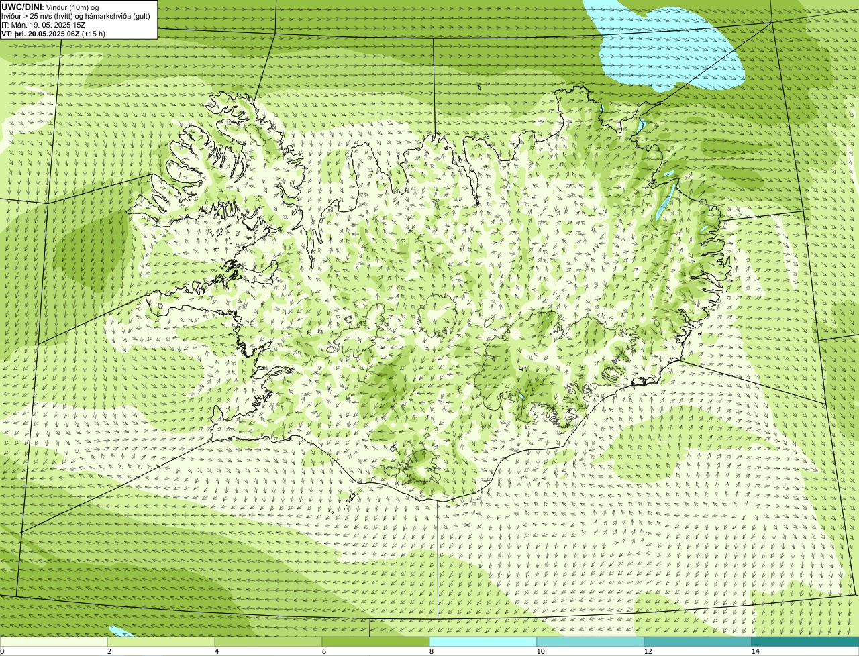
Task: Click the 'IT: Mán. 19. 05. 2025 15Z' line
Action: 44,24
